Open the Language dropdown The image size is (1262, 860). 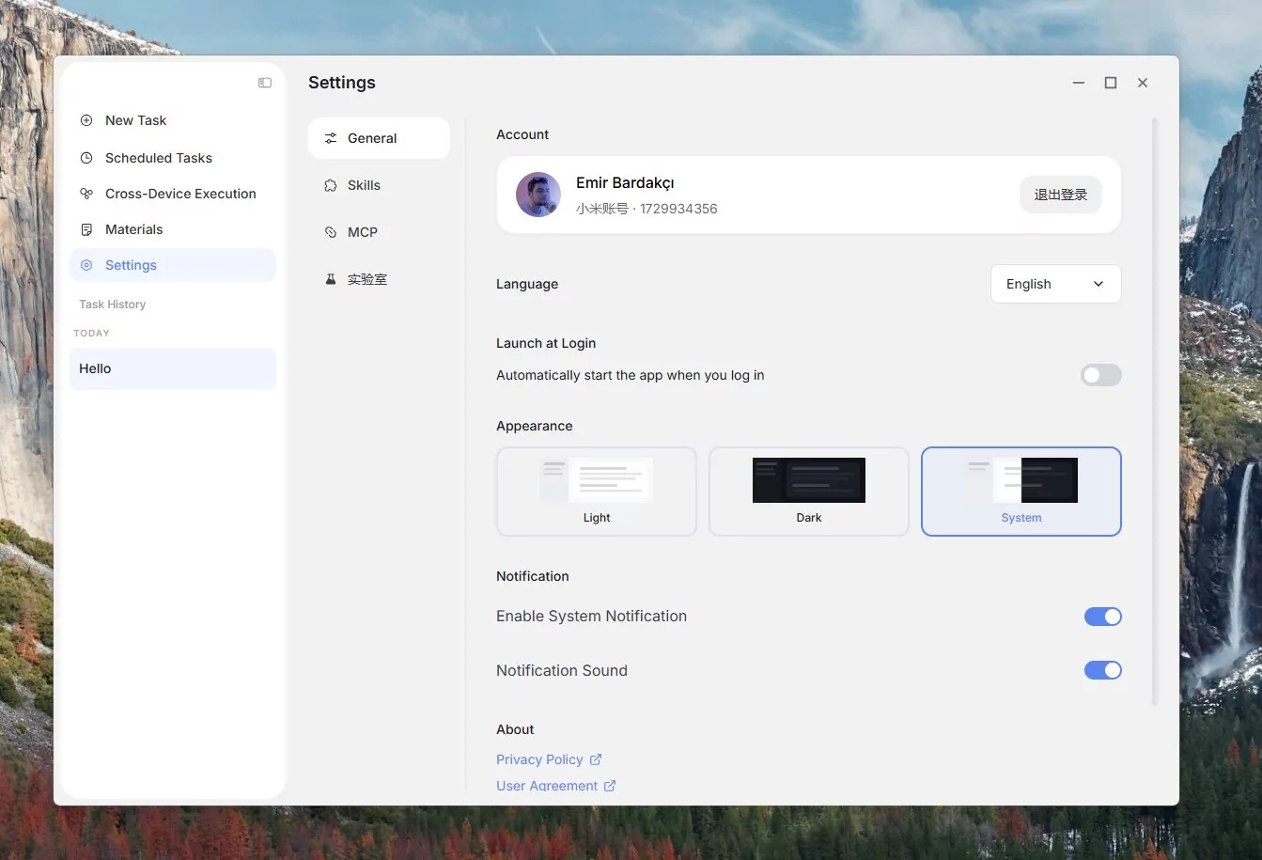pyautogui.click(x=1055, y=284)
